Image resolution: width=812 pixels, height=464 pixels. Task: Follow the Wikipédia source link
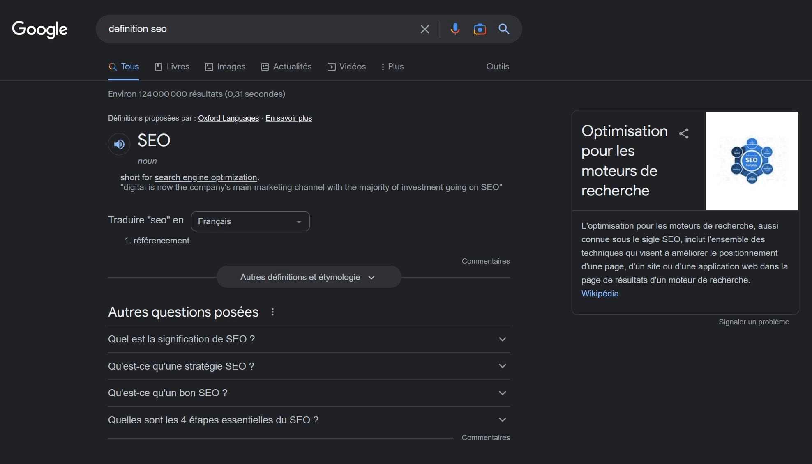click(x=600, y=294)
